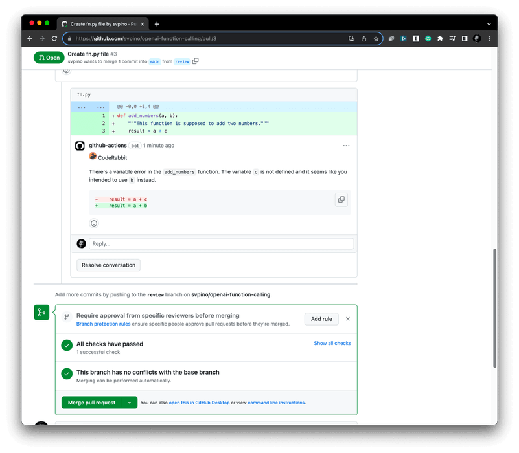Add a reaction with the smiley icon
Screen dimensions: 519x453
point(94,223)
